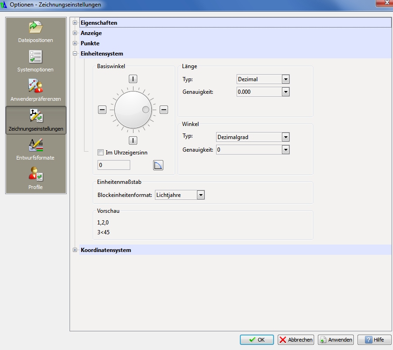Screen dimensions: 393x350
Task: Enable the Im Uhrzeigersinn checkbox
Action: (x=101, y=152)
